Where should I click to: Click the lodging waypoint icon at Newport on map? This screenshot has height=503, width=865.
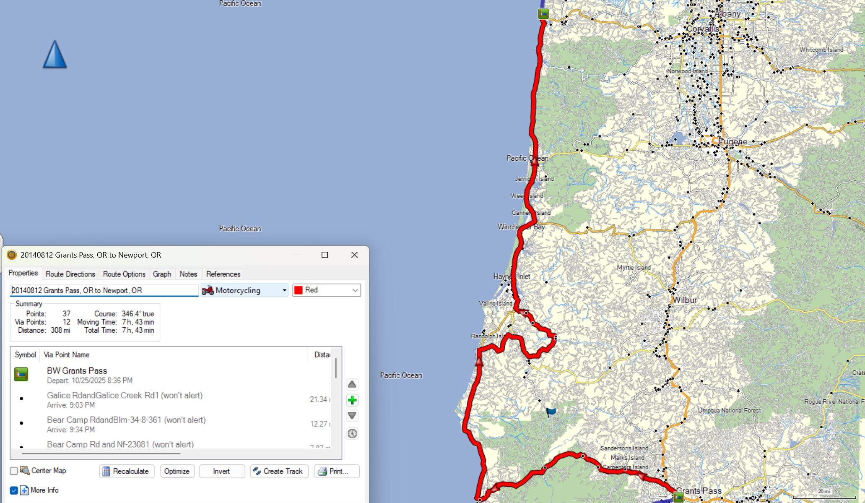[x=543, y=14]
